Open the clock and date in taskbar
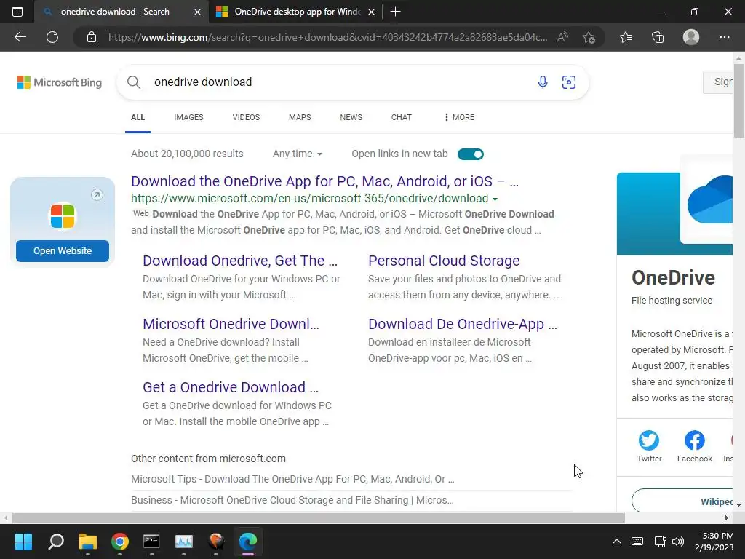Viewport: 745px width, 559px height. coord(714,542)
